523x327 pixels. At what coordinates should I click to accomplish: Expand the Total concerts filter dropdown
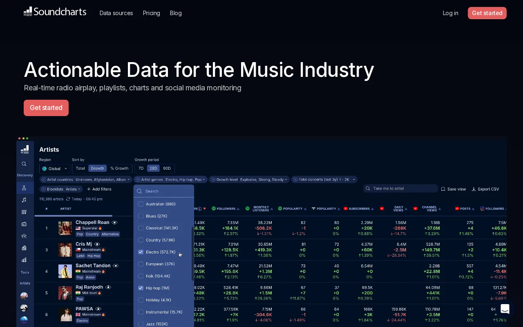[x=353, y=179]
